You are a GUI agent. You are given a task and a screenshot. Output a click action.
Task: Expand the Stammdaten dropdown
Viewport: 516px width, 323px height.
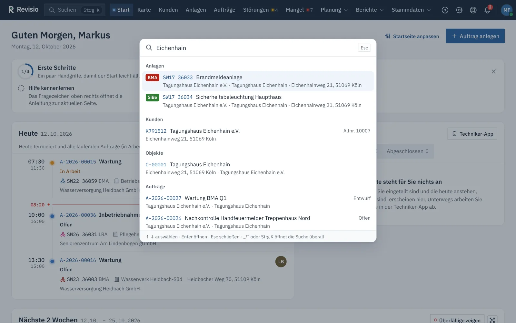(411, 10)
